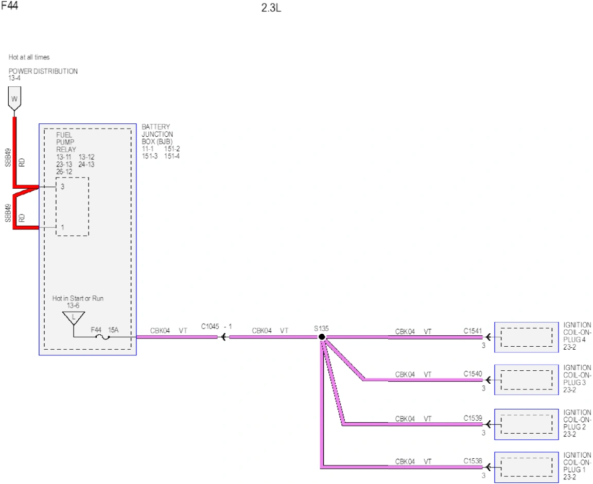Click the 'POWER DISTRIBUTION' label
This screenshot has height=484, width=593.
point(43,71)
